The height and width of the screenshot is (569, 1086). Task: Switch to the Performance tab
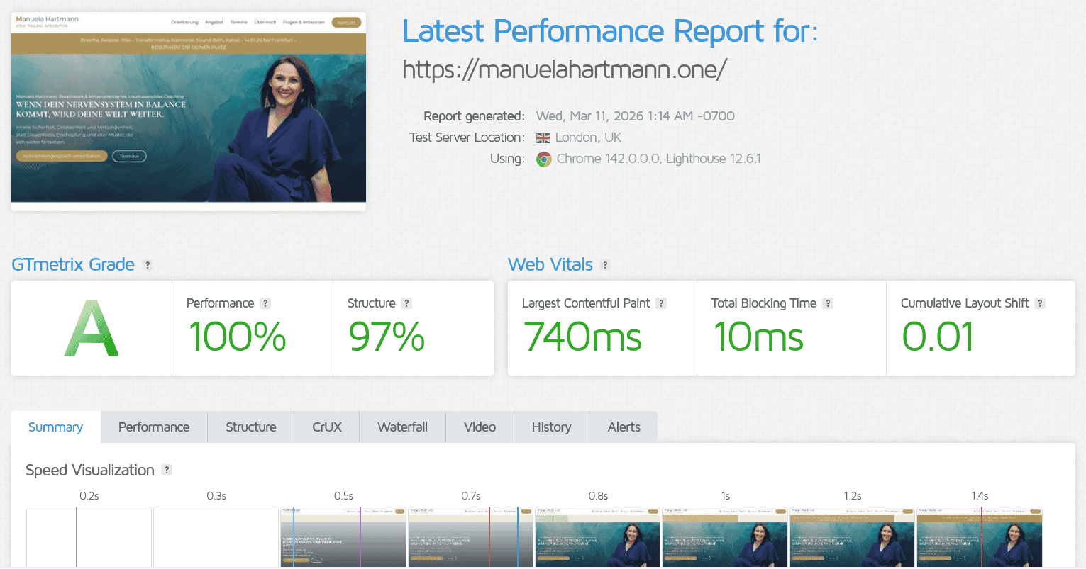tap(154, 427)
